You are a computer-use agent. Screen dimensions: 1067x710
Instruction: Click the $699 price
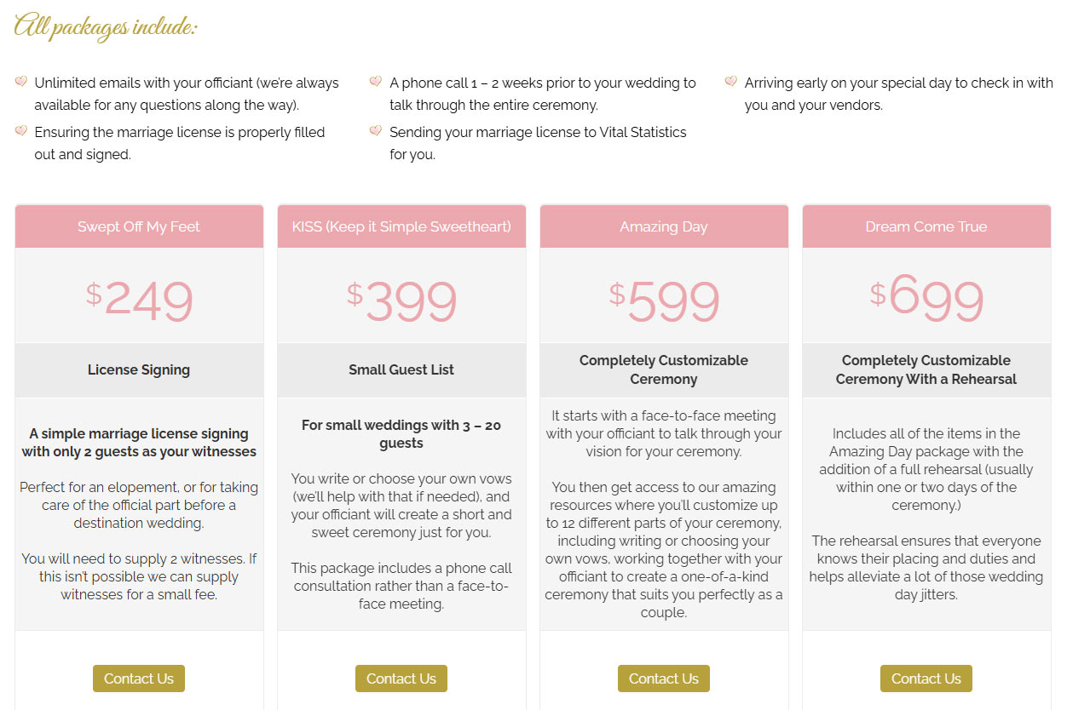926,298
